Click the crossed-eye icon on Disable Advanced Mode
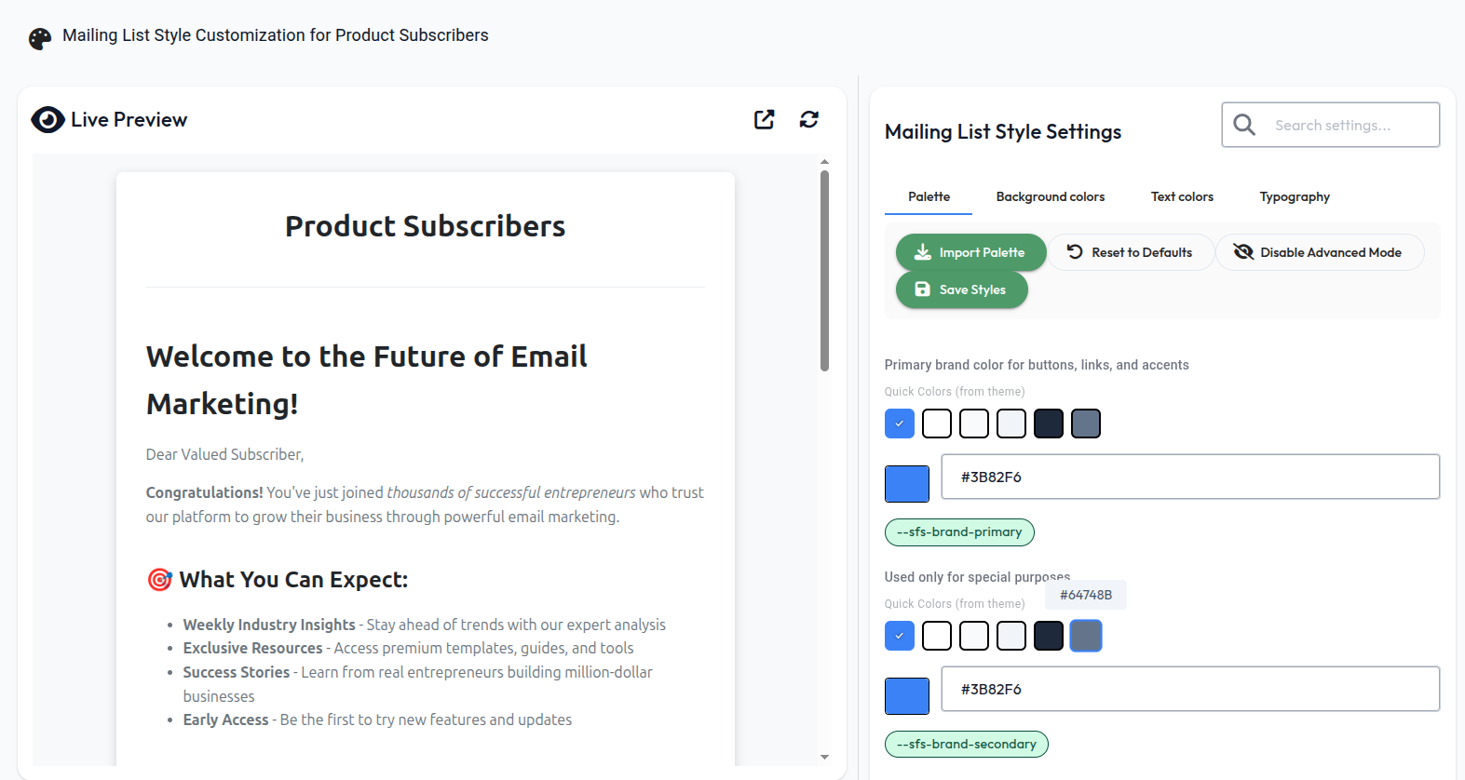The image size is (1465, 780). (x=1243, y=251)
